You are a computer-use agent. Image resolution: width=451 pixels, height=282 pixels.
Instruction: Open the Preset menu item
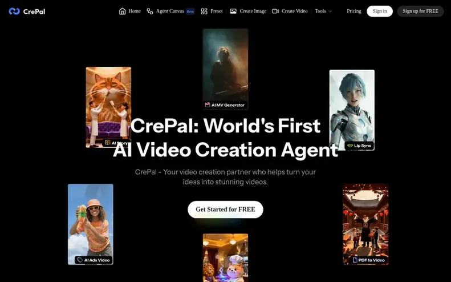click(x=212, y=11)
